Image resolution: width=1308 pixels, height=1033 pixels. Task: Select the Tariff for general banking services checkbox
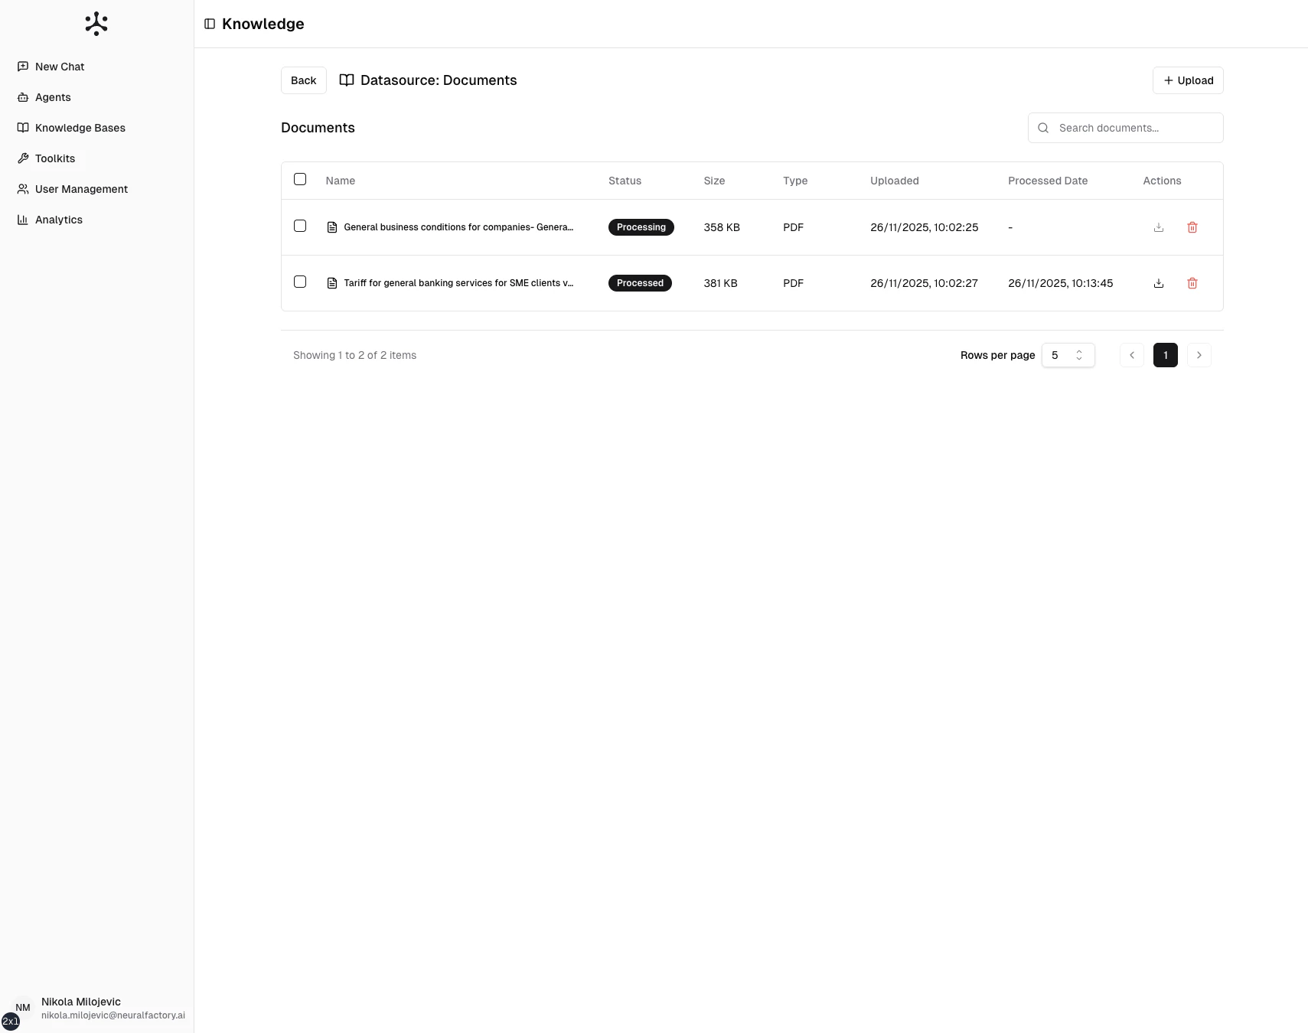click(300, 282)
